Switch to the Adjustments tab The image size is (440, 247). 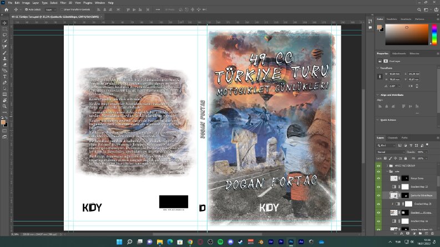(399, 54)
